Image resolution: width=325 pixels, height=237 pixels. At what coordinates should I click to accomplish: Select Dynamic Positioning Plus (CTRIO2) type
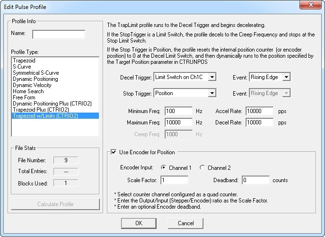[x=55, y=104]
